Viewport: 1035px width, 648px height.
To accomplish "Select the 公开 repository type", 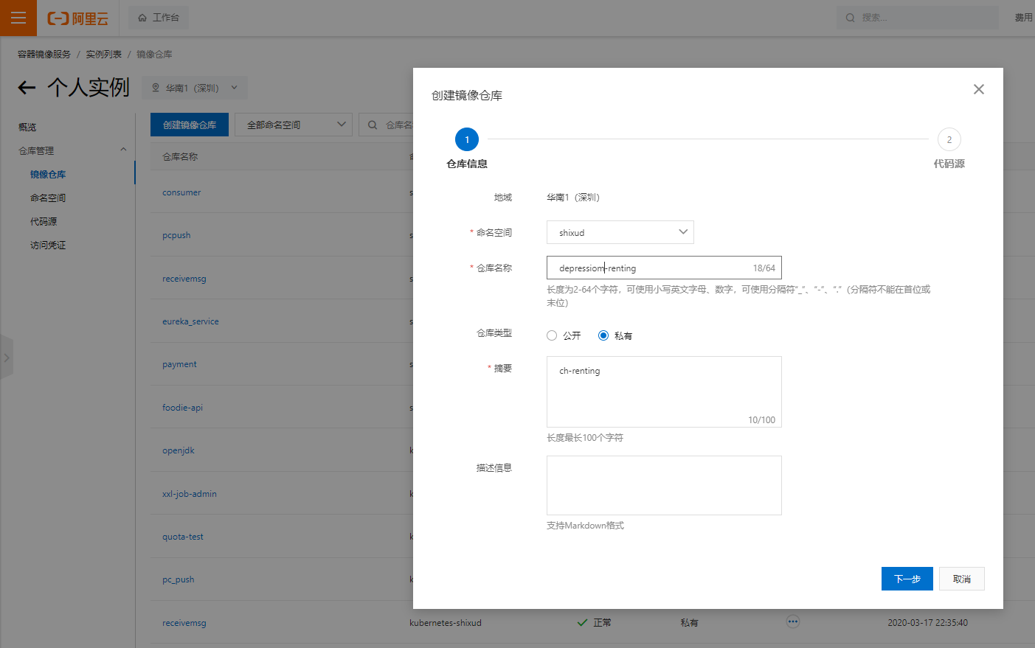I will (x=552, y=335).
